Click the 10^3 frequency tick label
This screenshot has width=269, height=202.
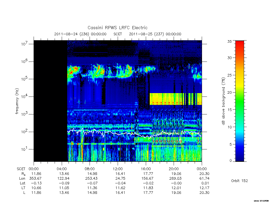click(x=25, y=114)
